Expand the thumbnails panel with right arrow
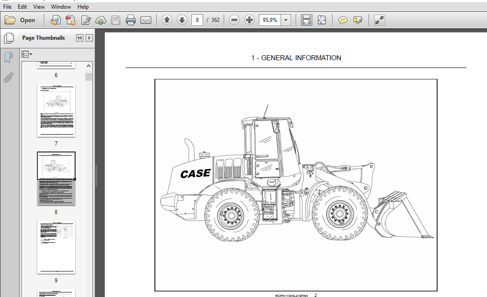 tap(89, 38)
